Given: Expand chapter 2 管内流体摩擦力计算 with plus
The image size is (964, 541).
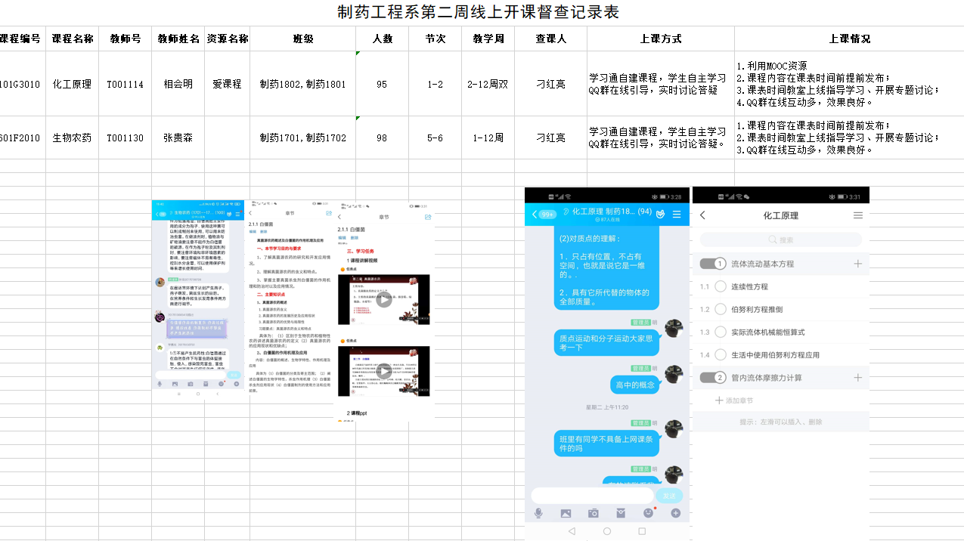Looking at the screenshot, I should [x=858, y=377].
